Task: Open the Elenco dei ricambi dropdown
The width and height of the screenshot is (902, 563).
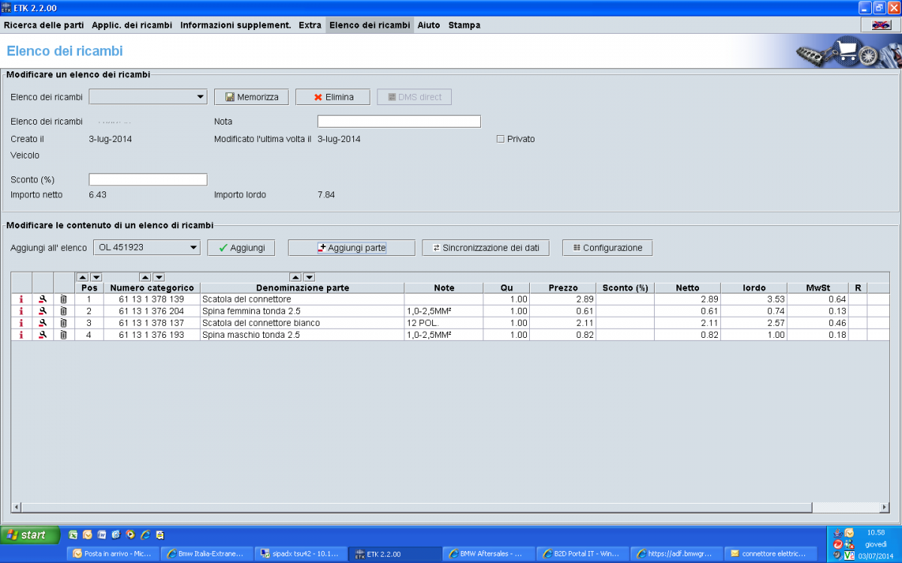Action: click(148, 97)
